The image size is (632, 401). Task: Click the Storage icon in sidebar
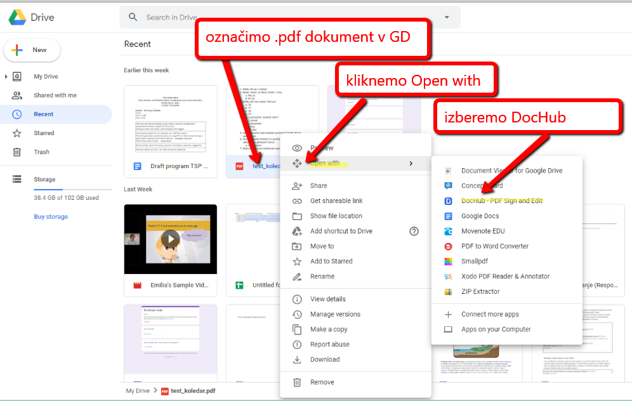pos(17,179)
